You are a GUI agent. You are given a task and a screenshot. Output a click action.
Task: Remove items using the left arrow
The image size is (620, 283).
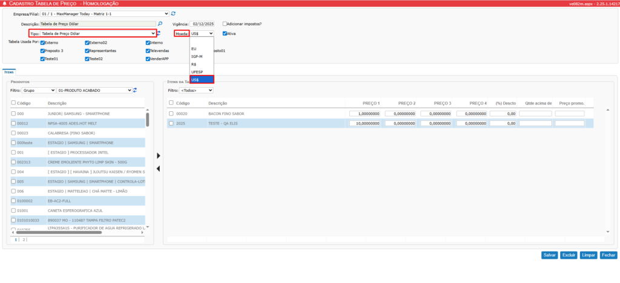point(159,169)
